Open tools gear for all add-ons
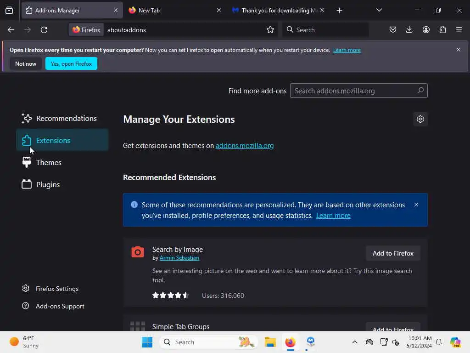470x353 pixels. [420, 119]
